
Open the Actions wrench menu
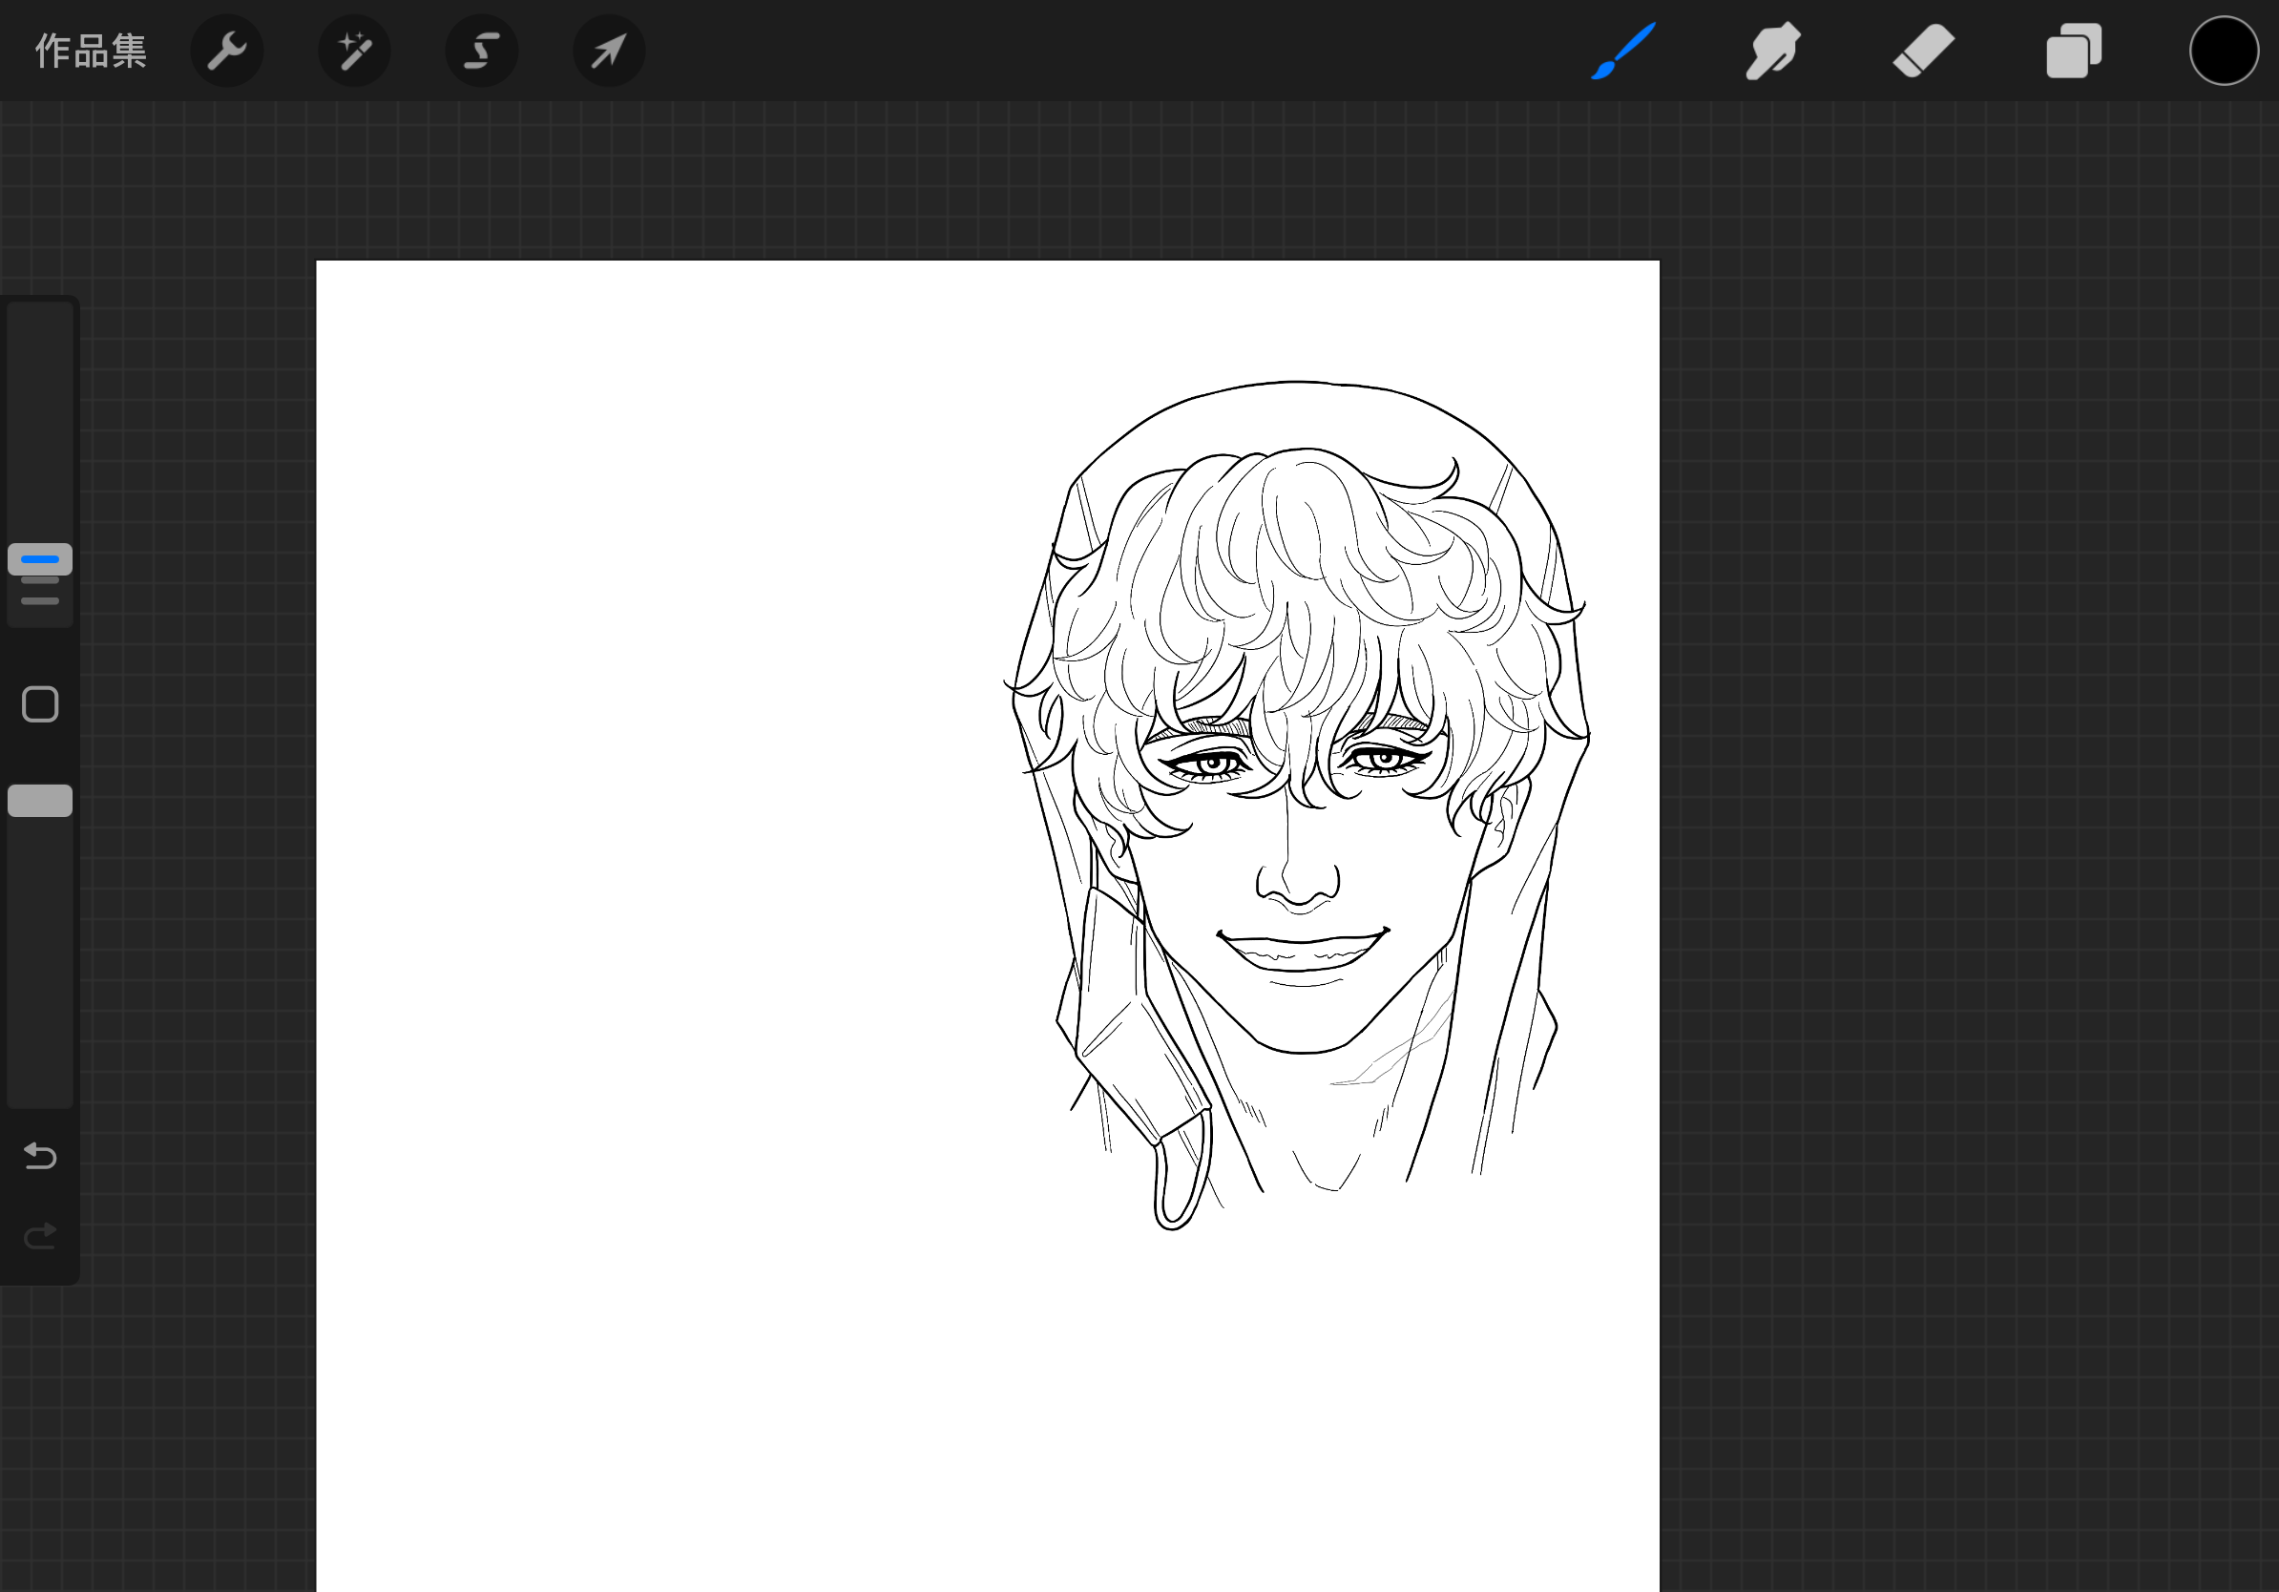[x=226, y=51]
